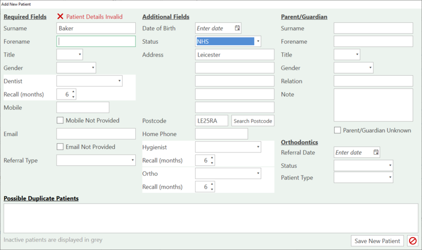Increase Dentist Recall months with up arrow
Viewport: 422px width, 250px height.
(74, 92)
